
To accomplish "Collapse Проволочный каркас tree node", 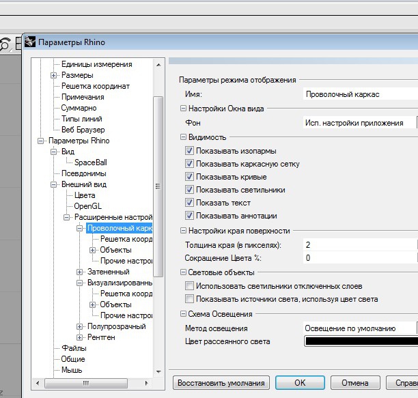I will (x=79, y=228).
